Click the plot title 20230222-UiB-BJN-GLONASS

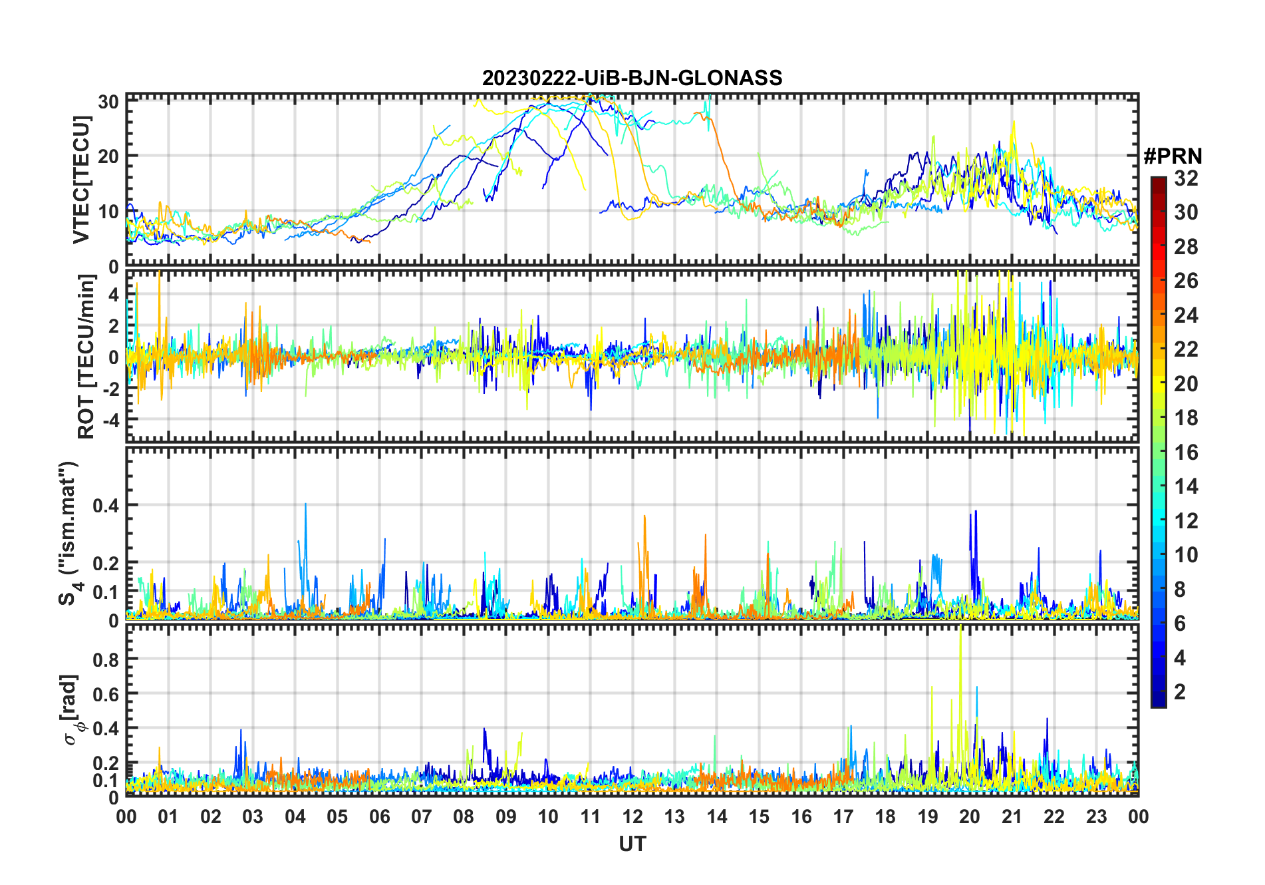click(632, 78)
